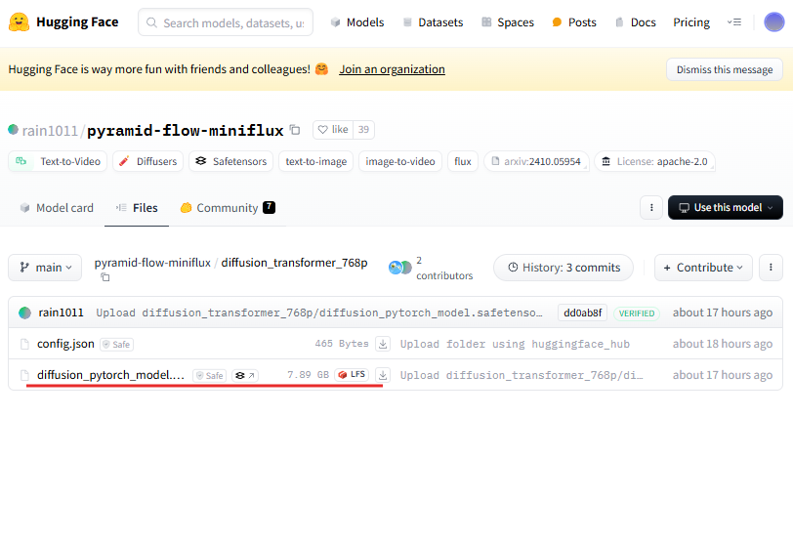This screenshot has height=542, width=793.
Task: Click the Safe badge on config.json
Action: (x=117, y=345)
